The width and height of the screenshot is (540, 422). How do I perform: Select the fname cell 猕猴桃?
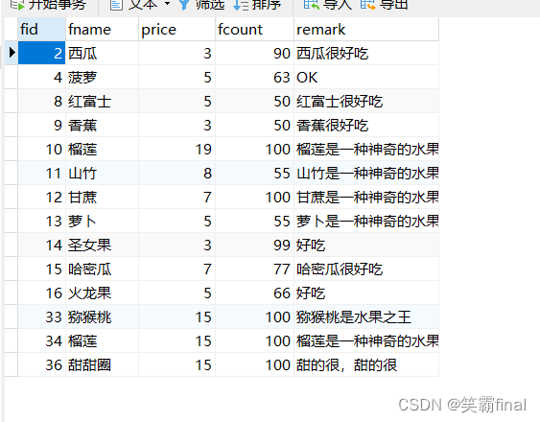click(x=102, y=316)
